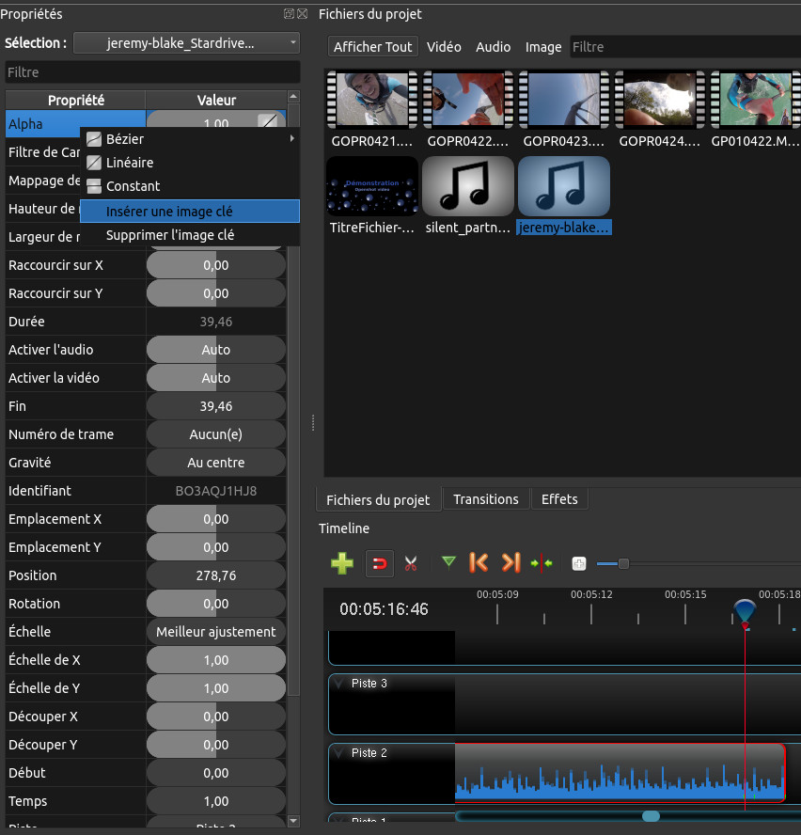Screen dimensions: 801x835
Task: Open the Effets tab
Action: [x=559, y=499]
